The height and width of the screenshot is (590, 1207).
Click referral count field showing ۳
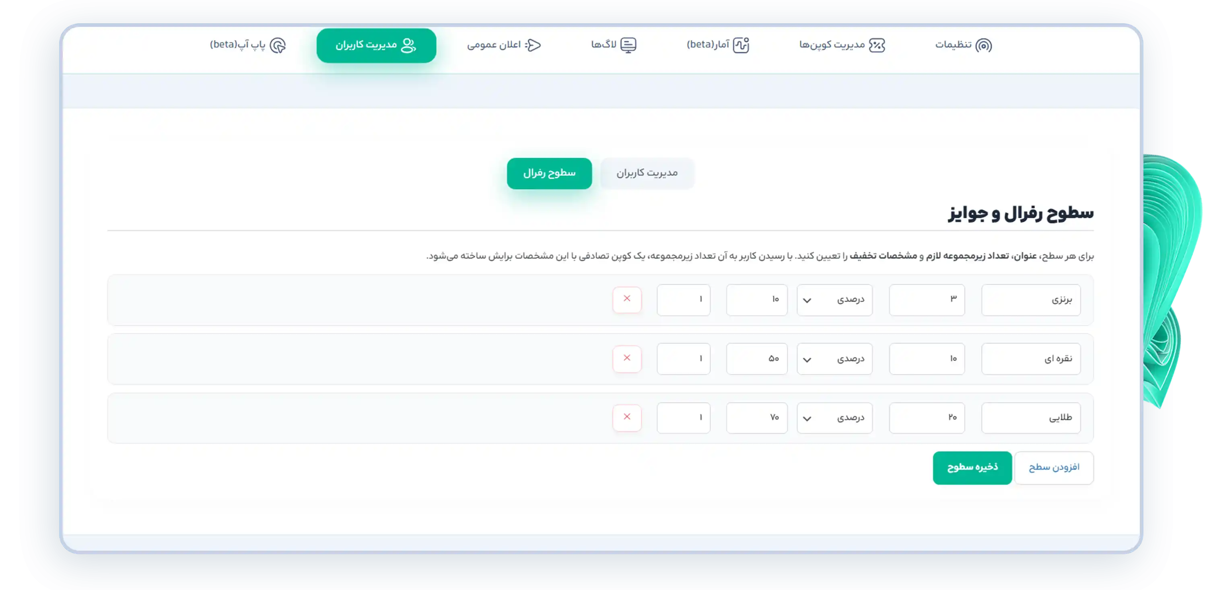tap(927, 300)
